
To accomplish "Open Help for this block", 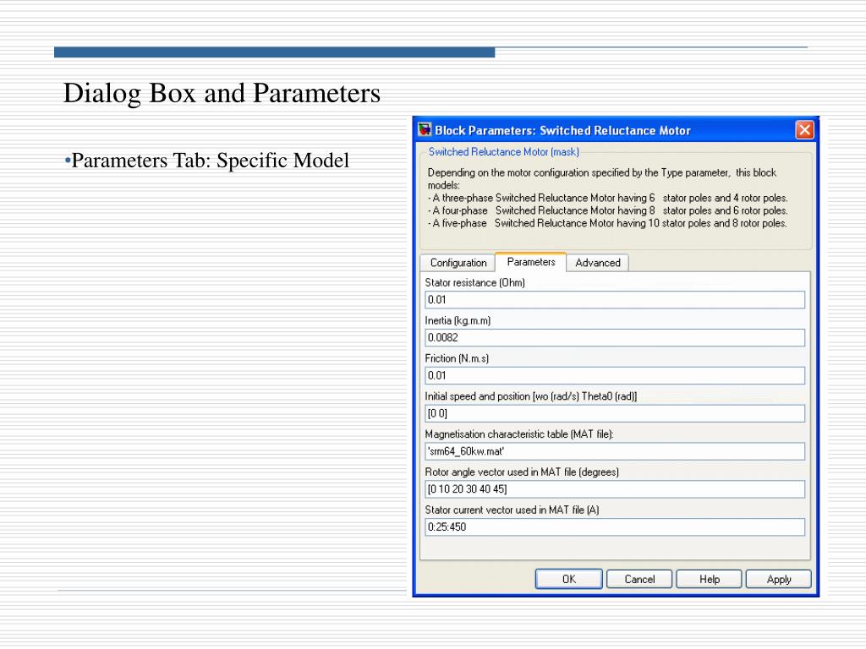I will (x=710, y=579).
